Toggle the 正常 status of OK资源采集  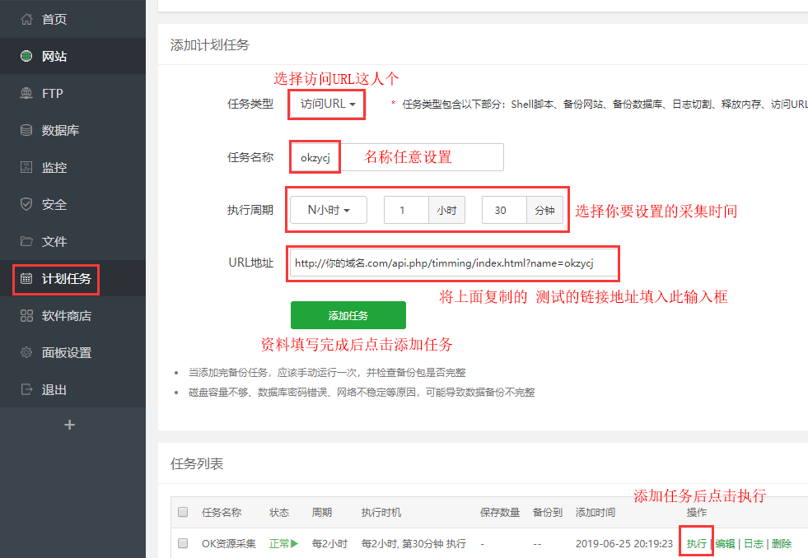point(283,543)
